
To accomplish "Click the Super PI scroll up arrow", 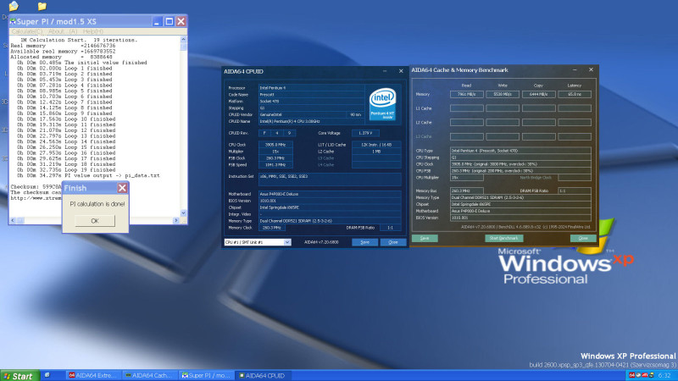I will [x=183, y=39].
